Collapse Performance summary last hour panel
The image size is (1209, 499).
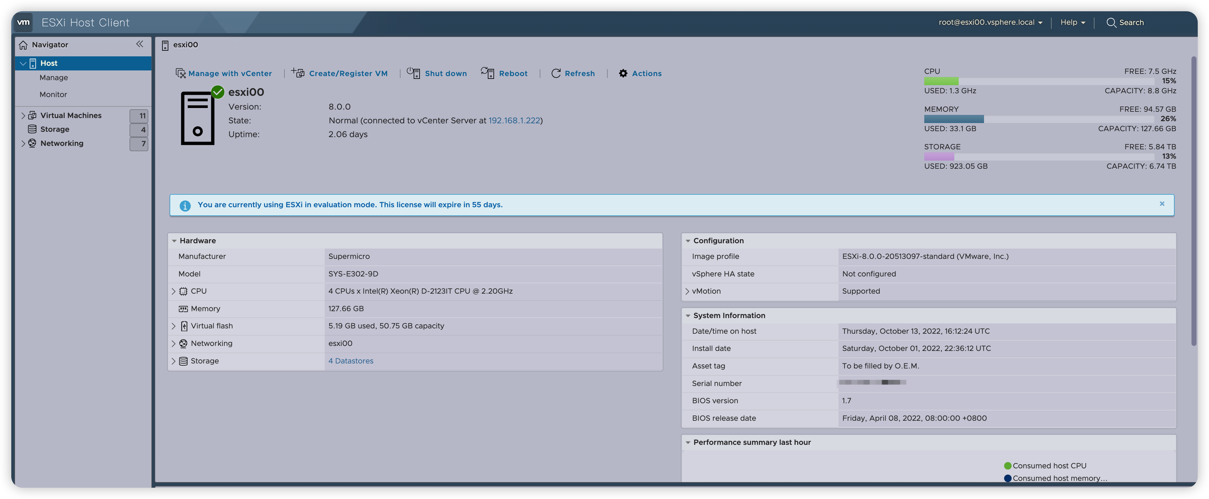688,443
